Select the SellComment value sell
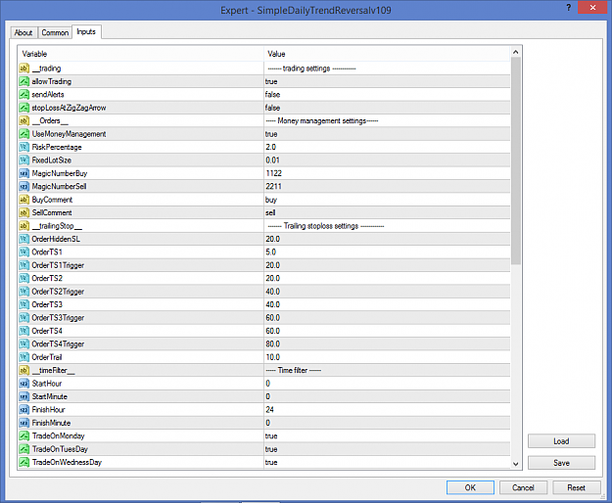Viewport: 612px width, 503px height. point(270,212)
